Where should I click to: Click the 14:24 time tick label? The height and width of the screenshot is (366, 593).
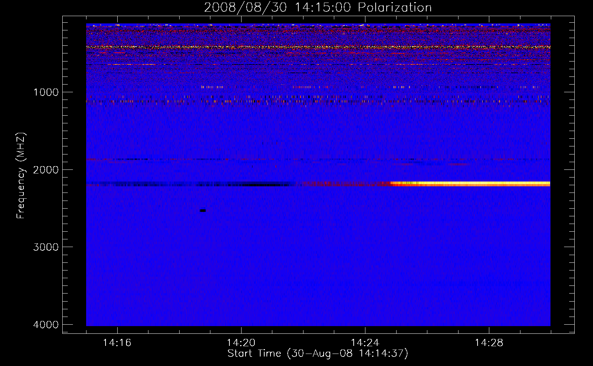pos(365,343)
